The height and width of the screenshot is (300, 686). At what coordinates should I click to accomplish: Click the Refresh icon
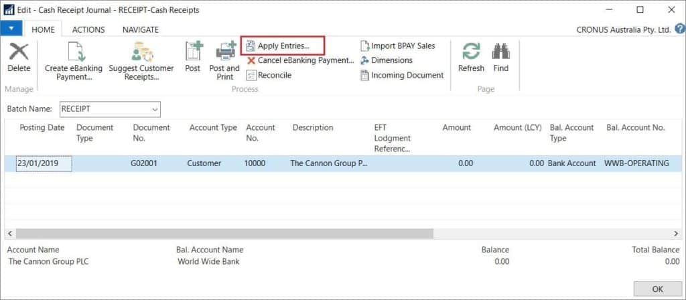pyautogui.click(x=471, y=51)
